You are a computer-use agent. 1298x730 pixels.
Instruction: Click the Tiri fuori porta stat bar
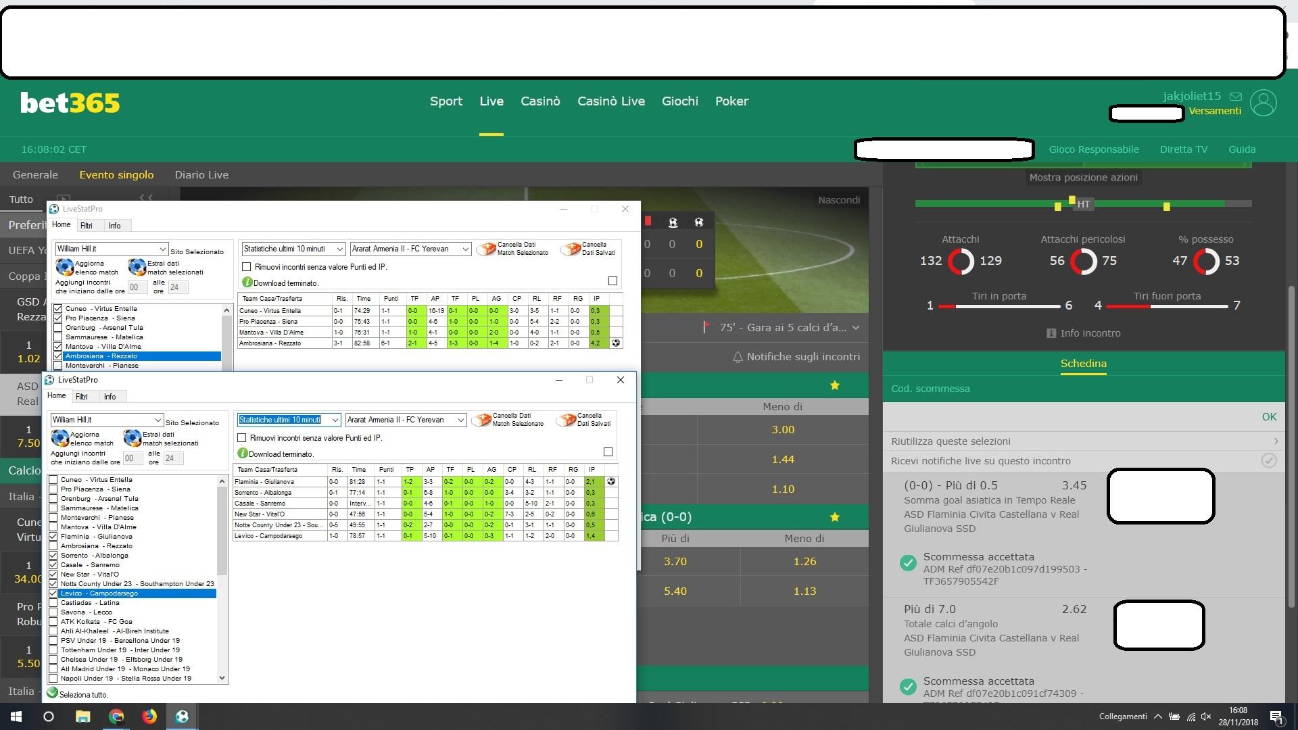point(1167,306)
